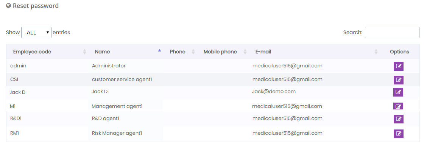427x145 pixels.
Task: Click edit icon for Administrator row
Action: point(398,66)
